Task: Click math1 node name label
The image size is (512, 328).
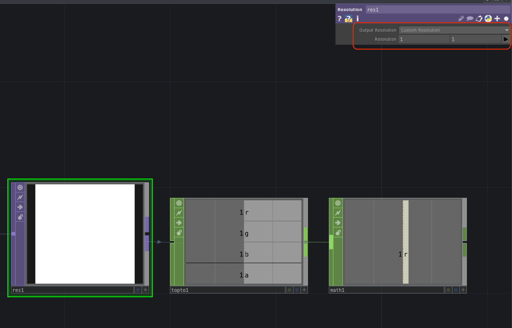Action: [x=386, y=290]
